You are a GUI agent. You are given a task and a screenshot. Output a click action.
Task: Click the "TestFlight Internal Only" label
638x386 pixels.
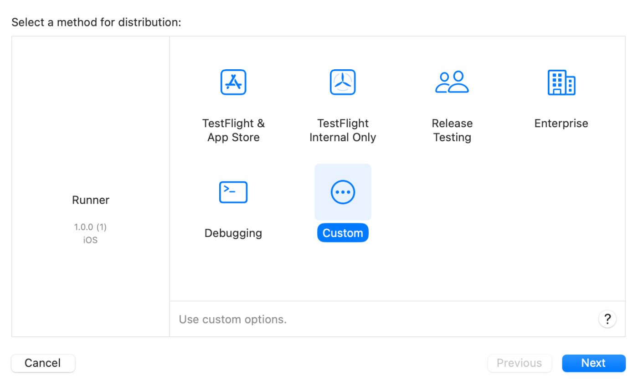pos(343,130)
